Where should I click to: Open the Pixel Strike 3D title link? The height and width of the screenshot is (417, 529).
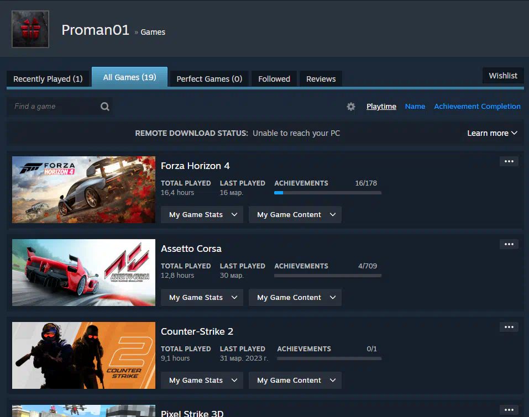click(192, 413)
